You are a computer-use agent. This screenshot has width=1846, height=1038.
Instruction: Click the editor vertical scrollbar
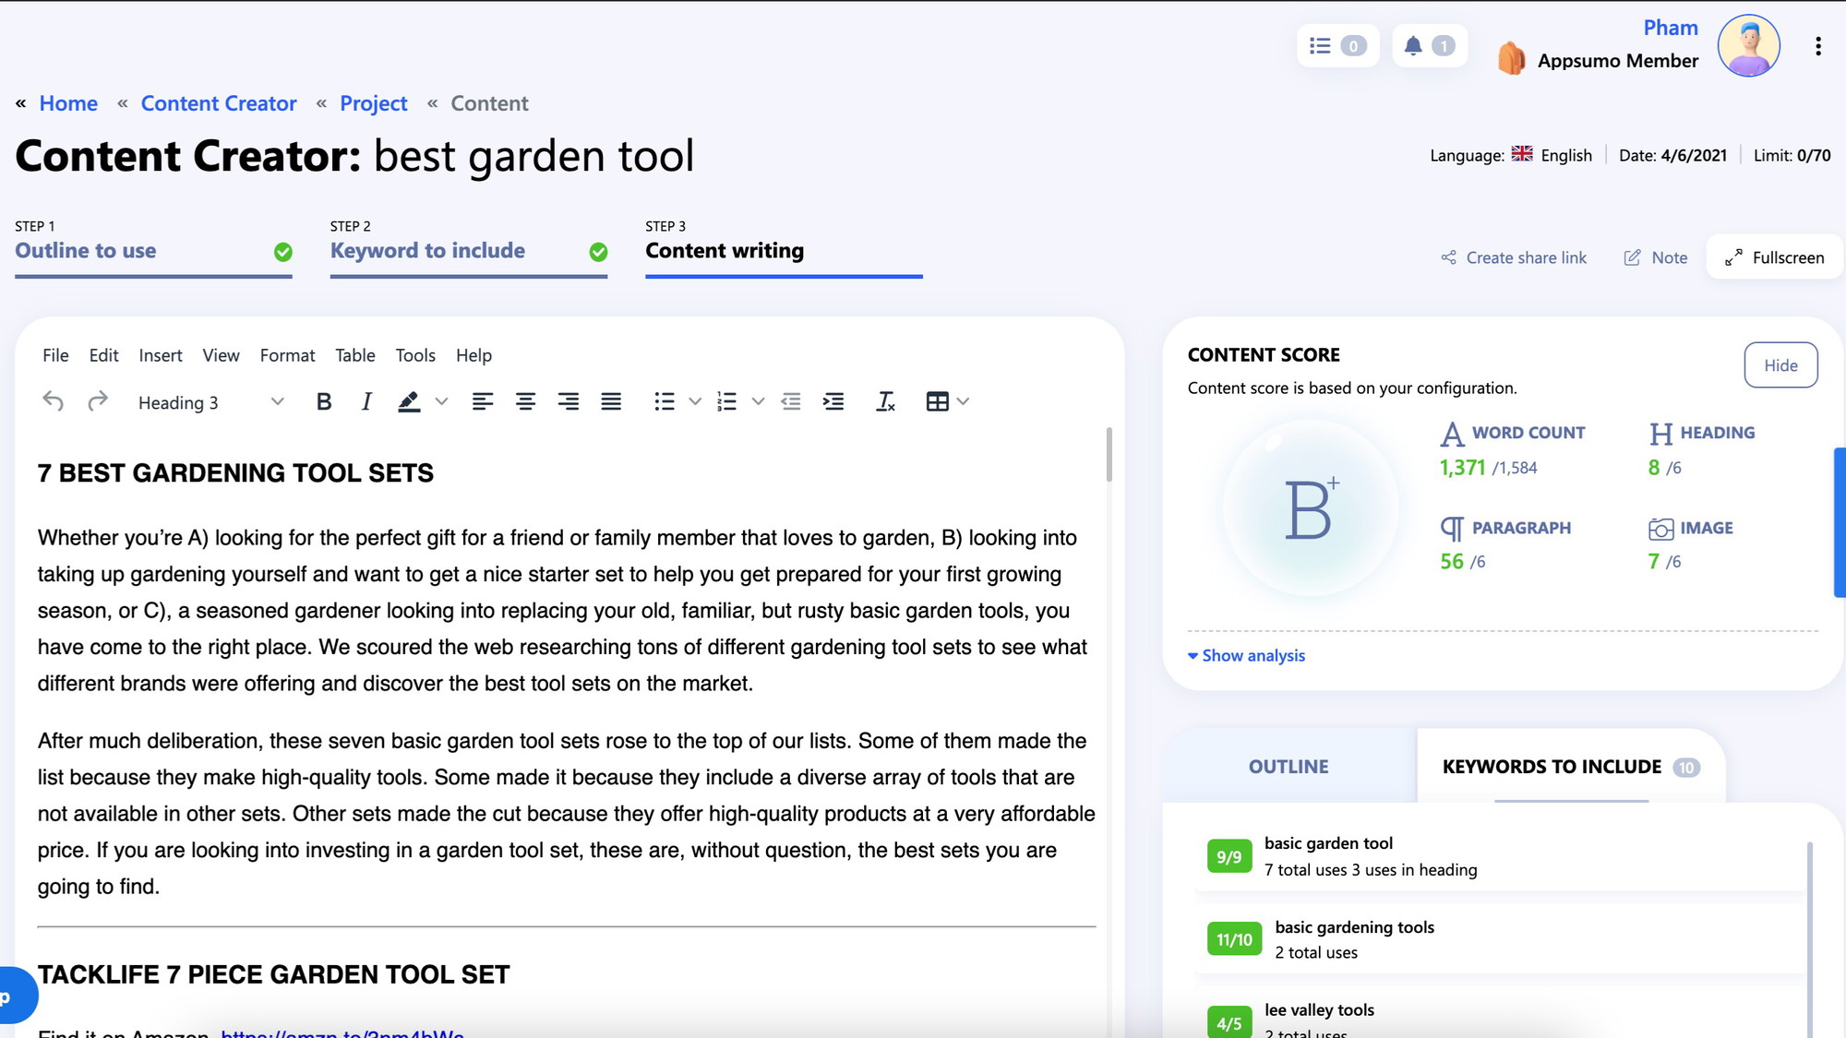1109,454
